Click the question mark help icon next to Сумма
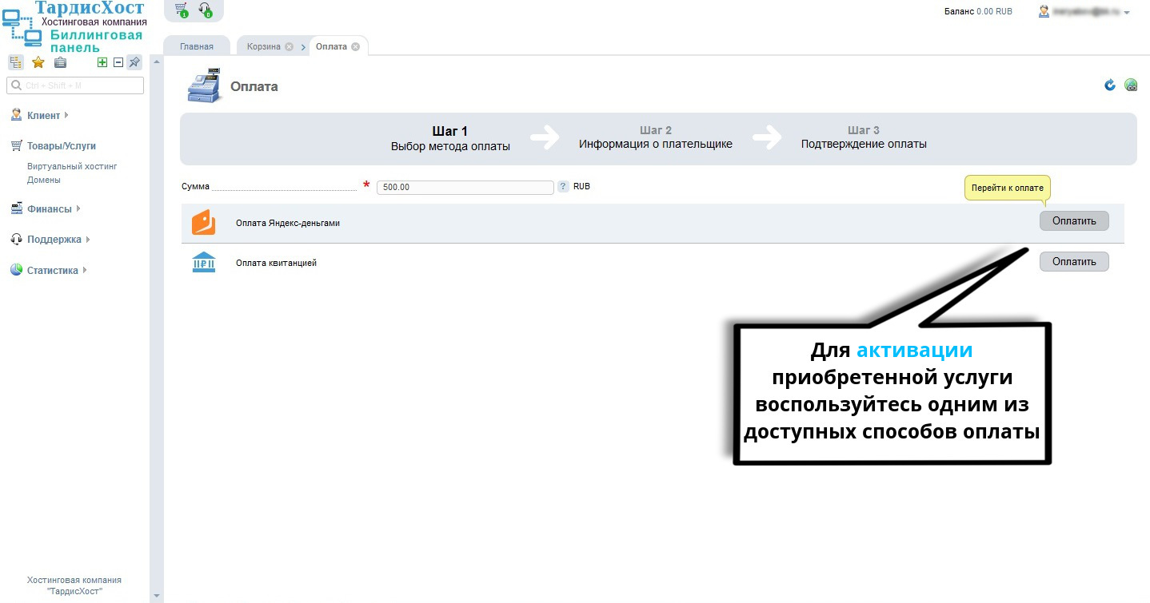 (563, 187)
